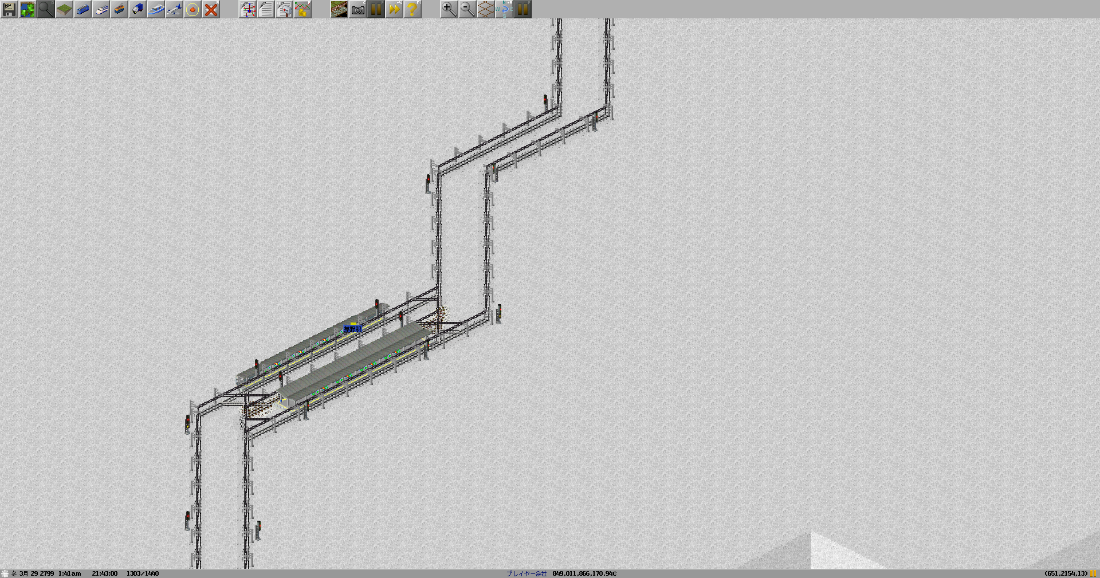Open the maglev/monorail train tools
This screenshot has width=1100, height=578.
[101, 9]
